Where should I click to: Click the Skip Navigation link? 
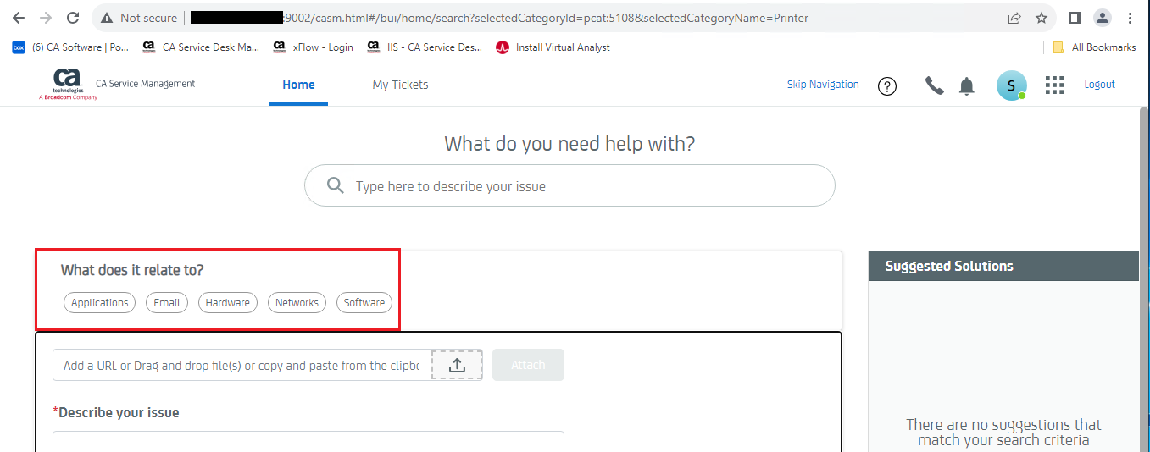(x=823, y=85)
